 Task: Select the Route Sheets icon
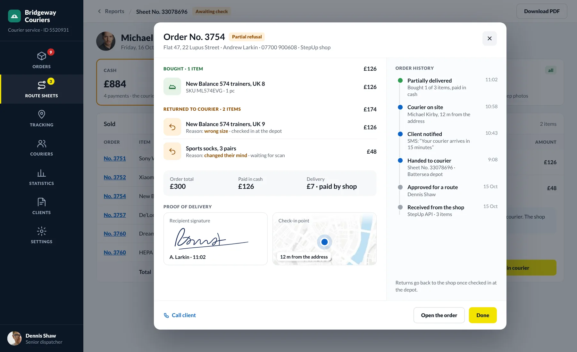click(x=42, y=85)
